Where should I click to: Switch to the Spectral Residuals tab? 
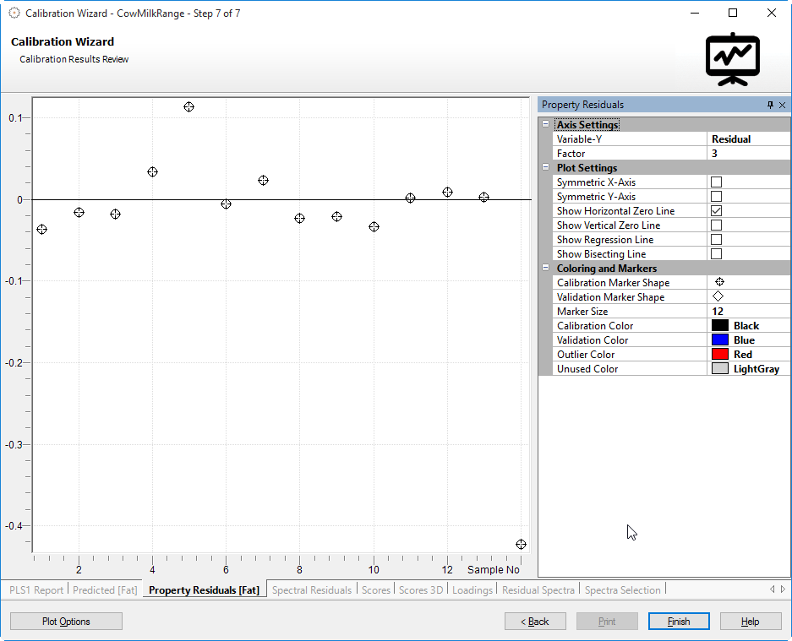pyautogui.click(x=311, y=589)
